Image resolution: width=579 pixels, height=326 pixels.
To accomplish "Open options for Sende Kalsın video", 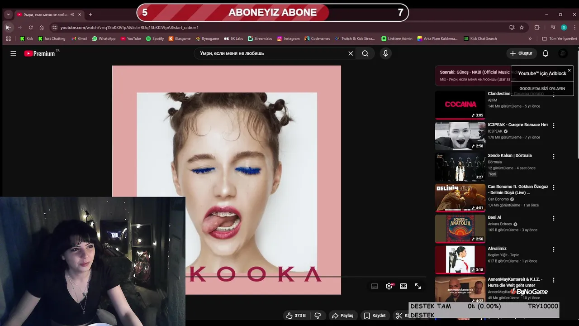I will 553,156.
